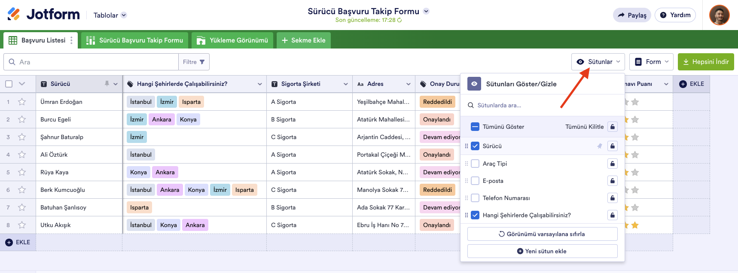Click the lock icon for Araç Tipi column
Screen dimensions: 738x273
click(x=613, y=164)
